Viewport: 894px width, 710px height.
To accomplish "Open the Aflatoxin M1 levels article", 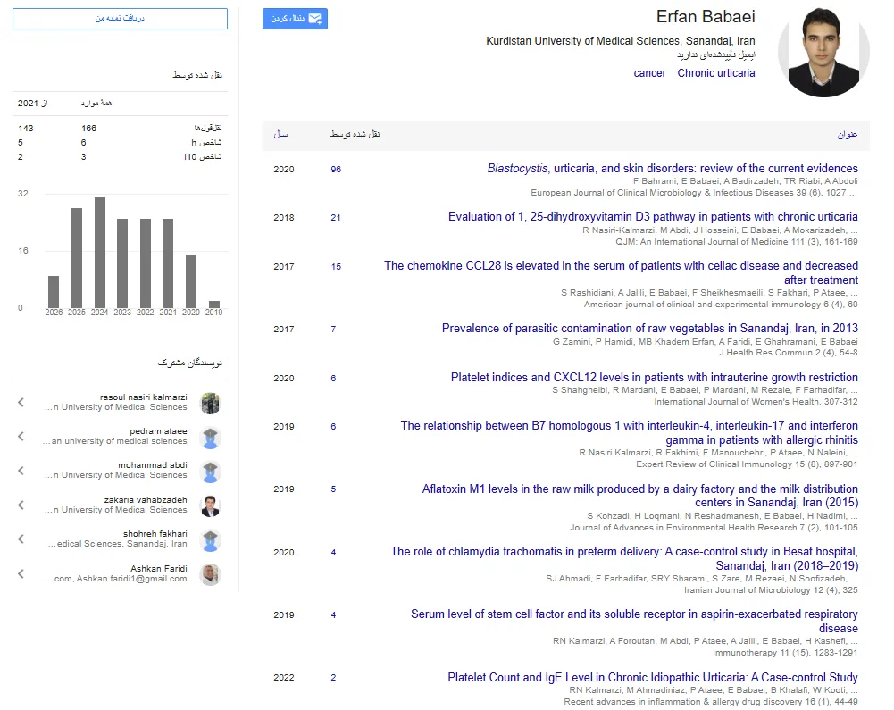I will pos(639,496).
